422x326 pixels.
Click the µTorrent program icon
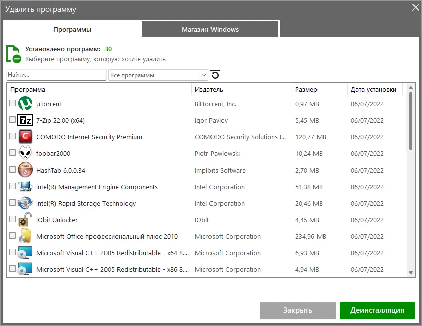[x=25, y=104]
